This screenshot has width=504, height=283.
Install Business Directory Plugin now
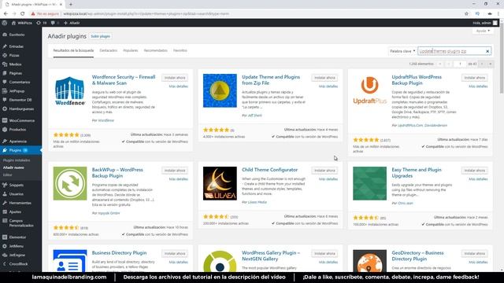(175, 253)
